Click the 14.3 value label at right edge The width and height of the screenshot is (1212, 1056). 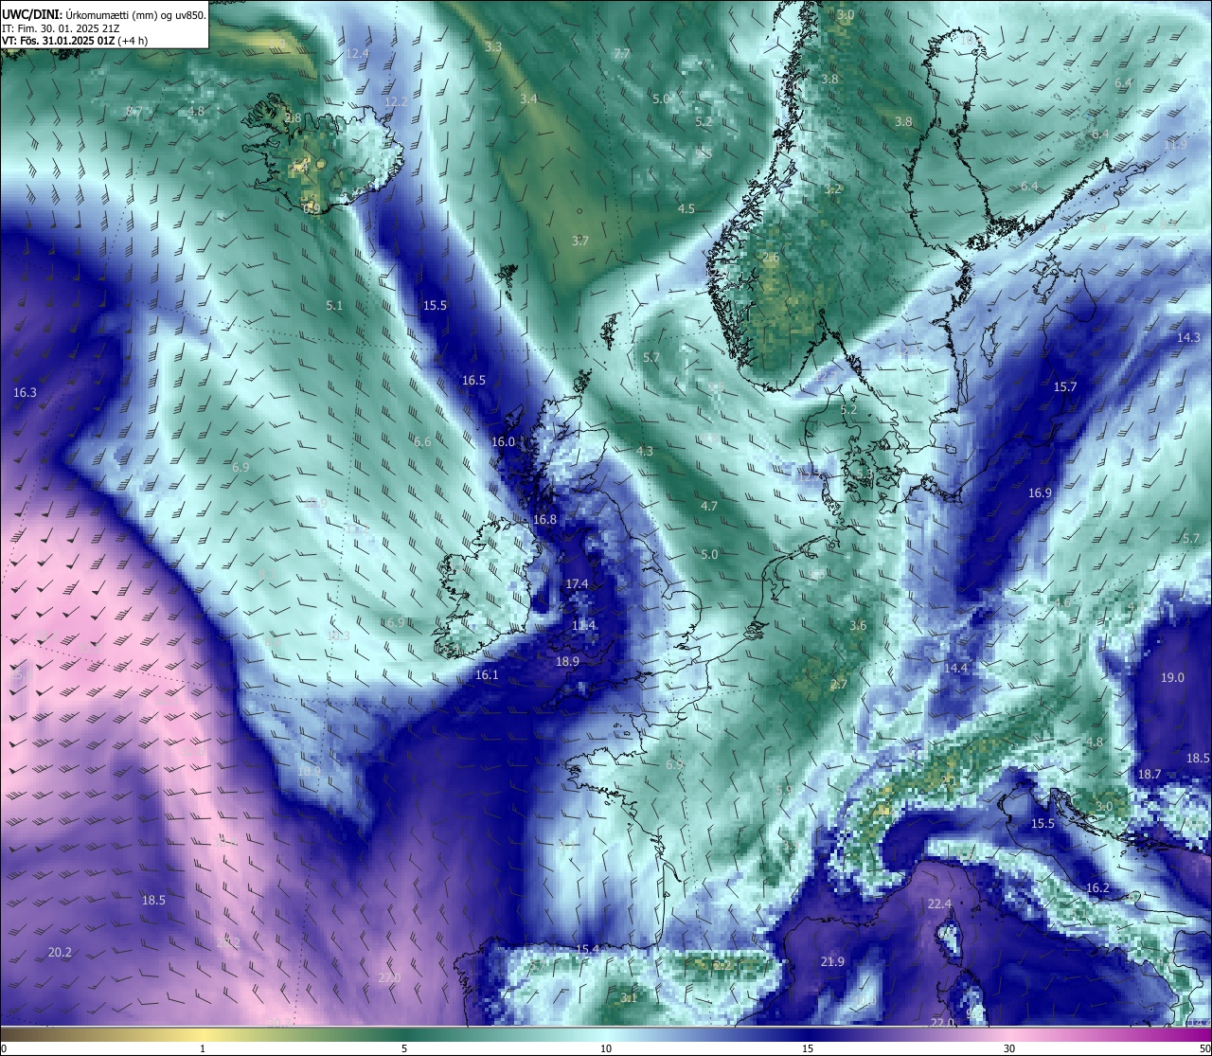coord(1188,337)
